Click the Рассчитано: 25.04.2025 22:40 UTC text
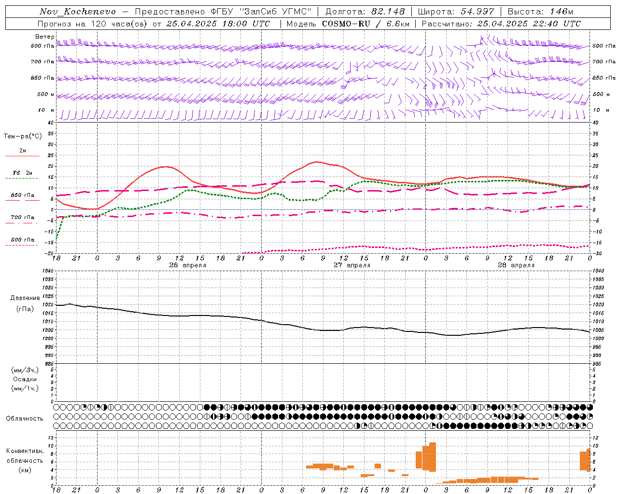The height and width of the screenshot is (494, 618). (x=501, y=24)
